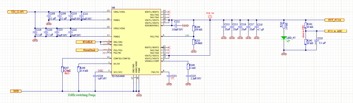Select the GND power symbol below C208

pos(49,23)
